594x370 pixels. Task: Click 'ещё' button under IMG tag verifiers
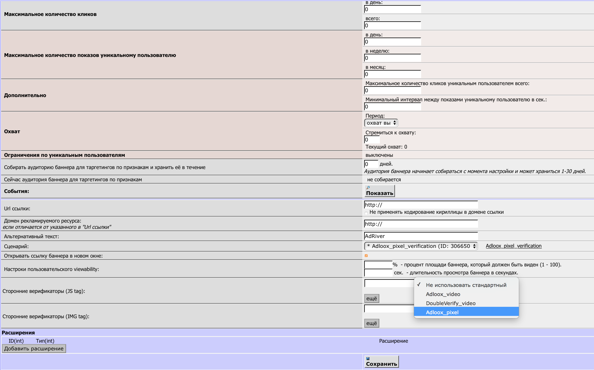coord(372,323)
